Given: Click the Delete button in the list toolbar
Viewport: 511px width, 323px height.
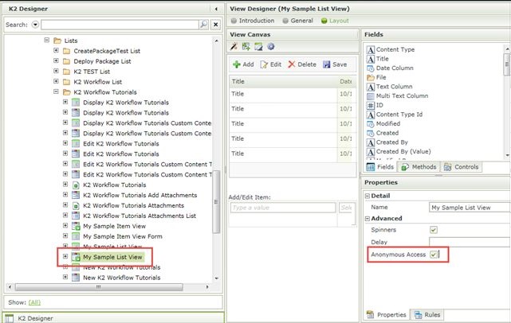Looking at the screenshot, I should click(x=302, y=64).
